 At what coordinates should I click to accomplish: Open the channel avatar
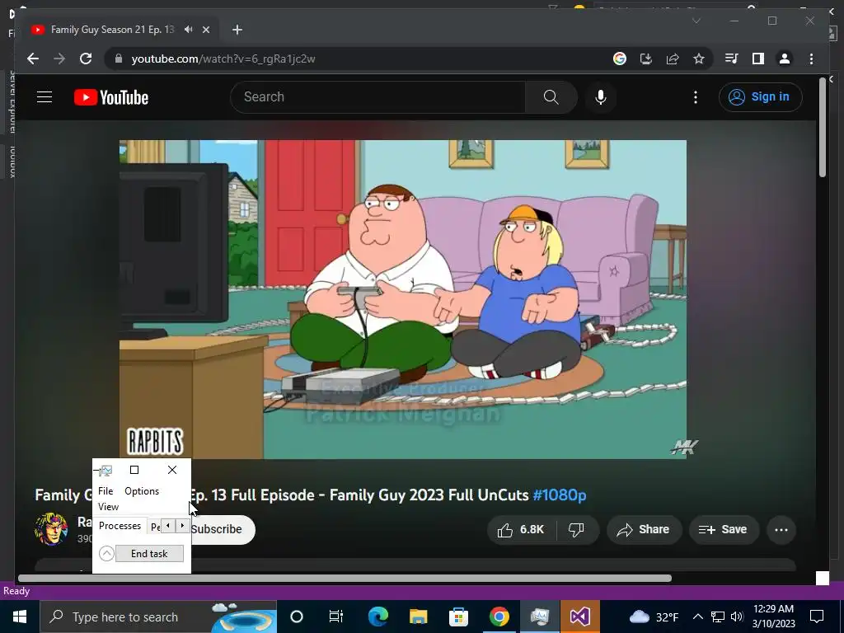click(51, 529)
